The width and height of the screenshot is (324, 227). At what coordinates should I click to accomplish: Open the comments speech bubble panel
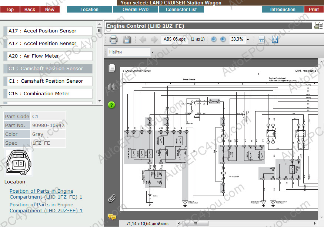click(x=111, y=217)
